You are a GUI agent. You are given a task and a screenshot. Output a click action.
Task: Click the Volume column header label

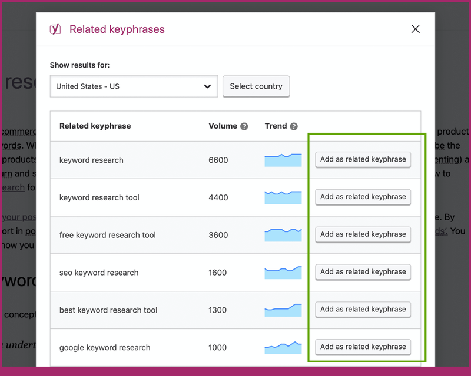click(x=223, y=126)
